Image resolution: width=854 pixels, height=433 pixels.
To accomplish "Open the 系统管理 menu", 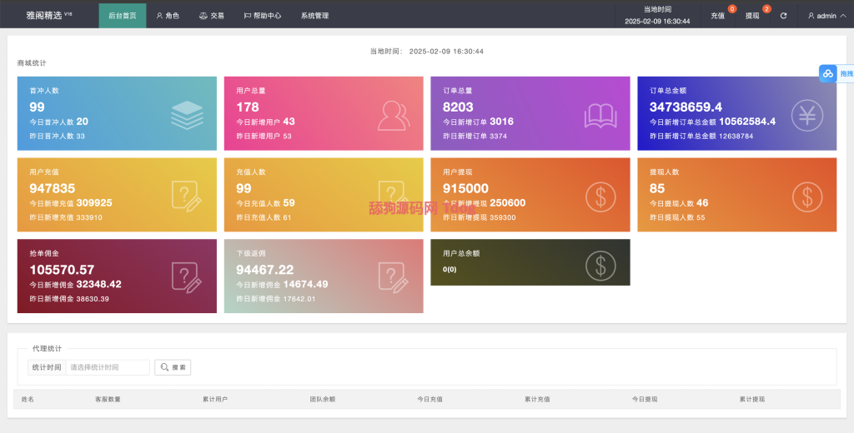I will [314, 16].
